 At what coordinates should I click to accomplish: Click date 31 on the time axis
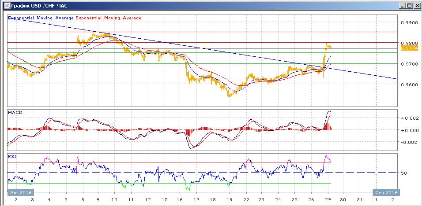pos(360,200)
